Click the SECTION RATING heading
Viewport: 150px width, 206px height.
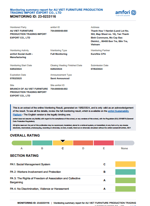click(x=24, y=156)
